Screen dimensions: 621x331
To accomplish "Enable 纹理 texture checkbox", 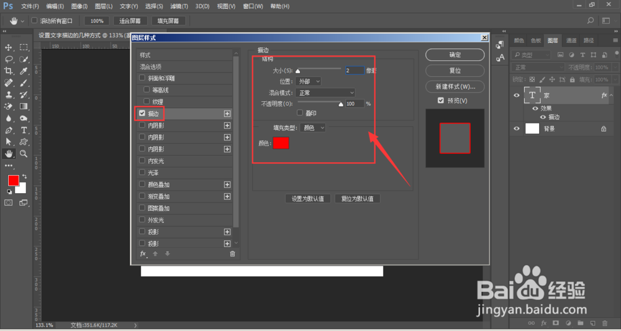I will pyautogui.click(x=147, y=101).
